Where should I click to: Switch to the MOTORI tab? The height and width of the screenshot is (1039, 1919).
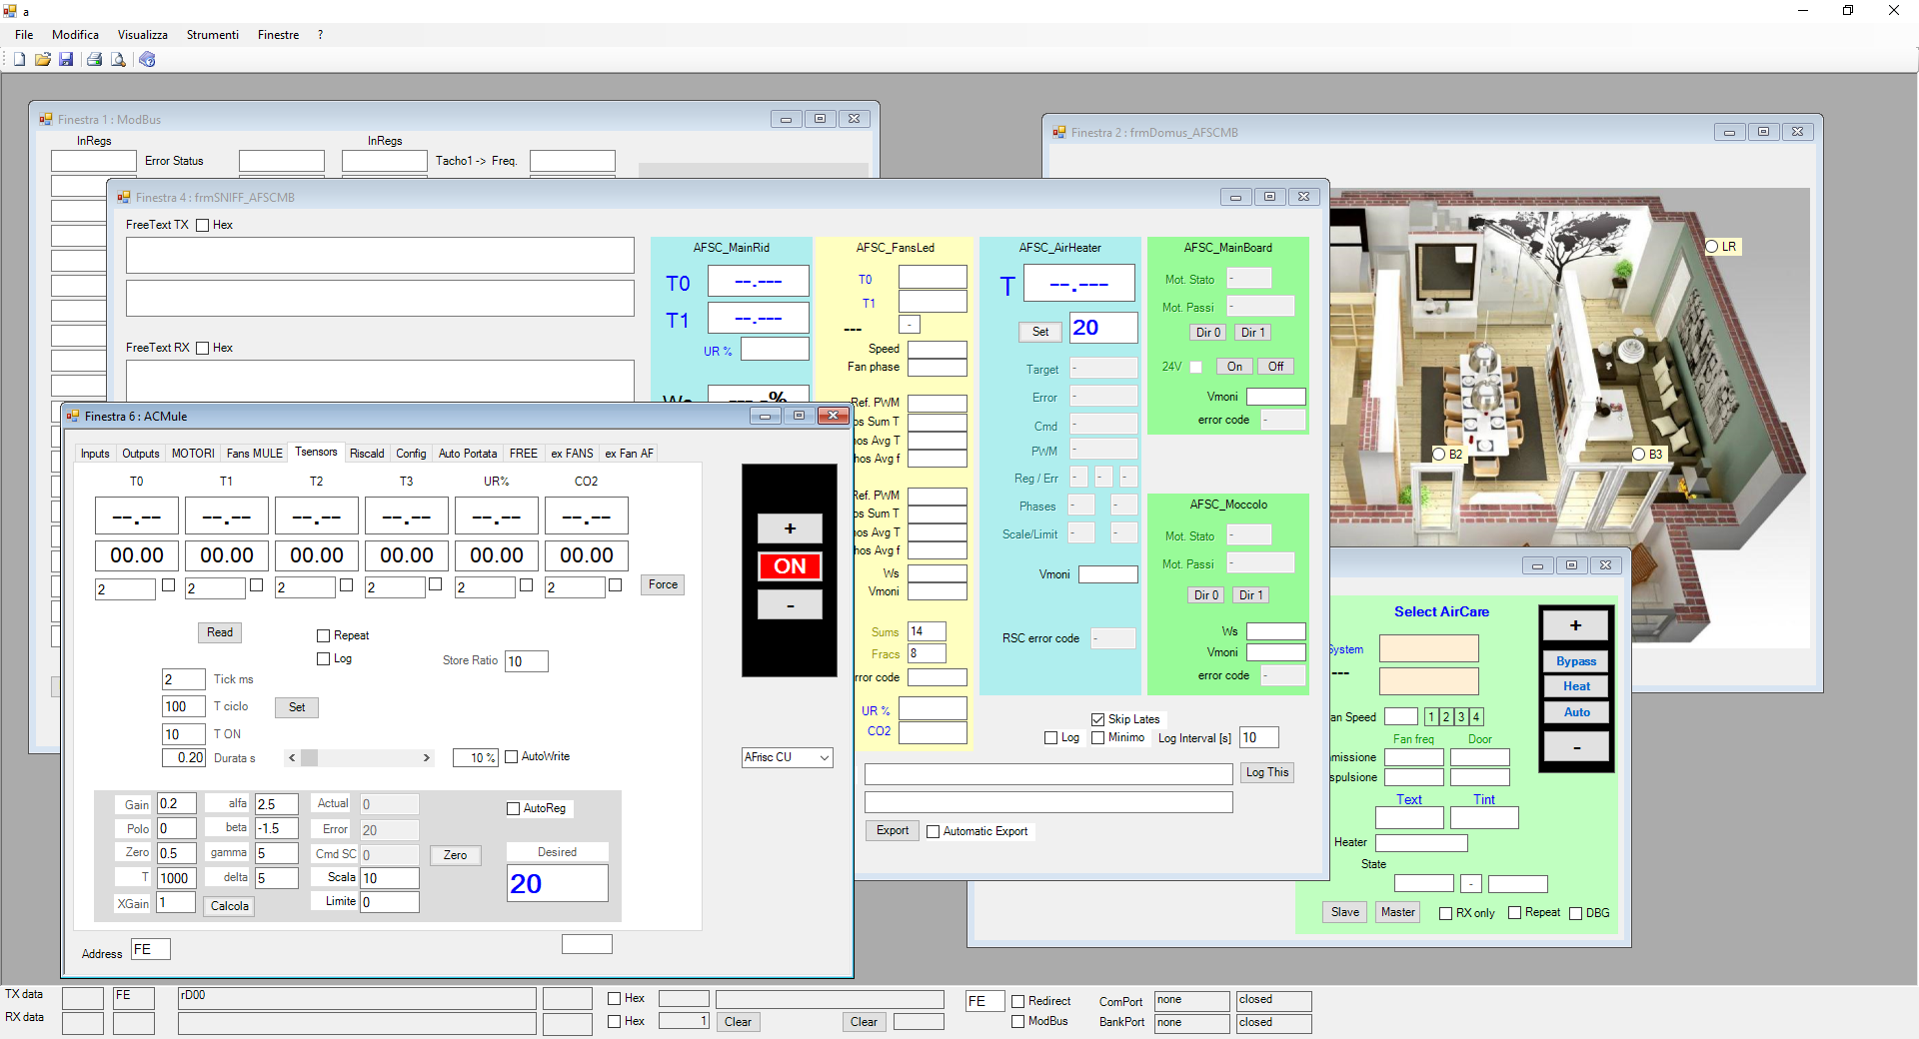tap(193, 454)
